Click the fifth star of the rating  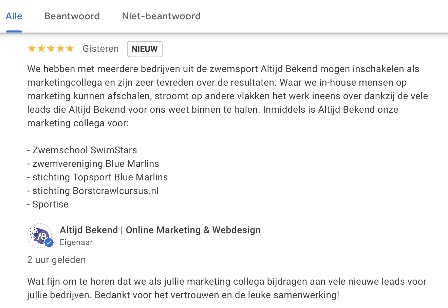tap(70, 49)
